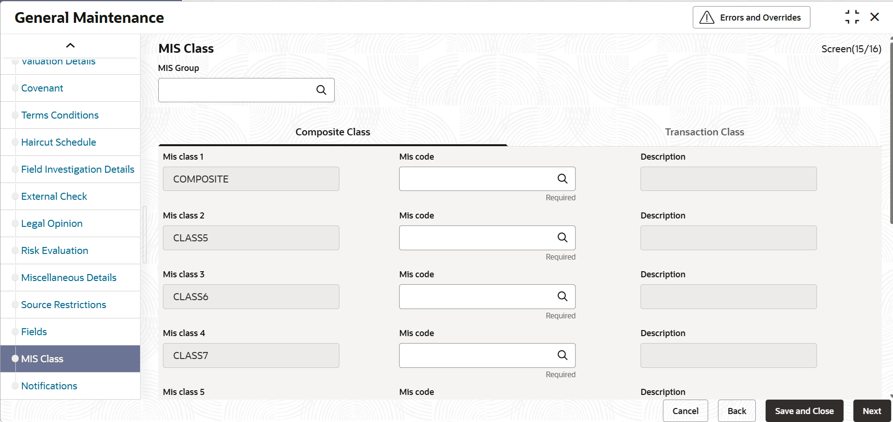
Task: Open Errors and Overrides
Action: [x=751, y=17]
